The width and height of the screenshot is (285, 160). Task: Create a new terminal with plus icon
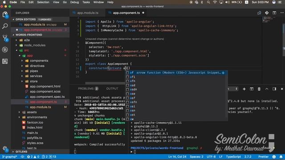tap(244, 89)
